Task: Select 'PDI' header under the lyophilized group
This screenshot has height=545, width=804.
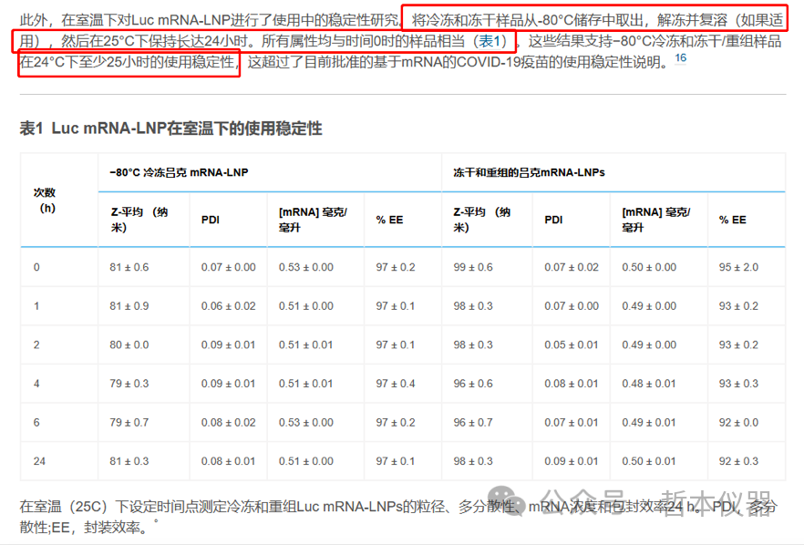Action: (554, 220)
